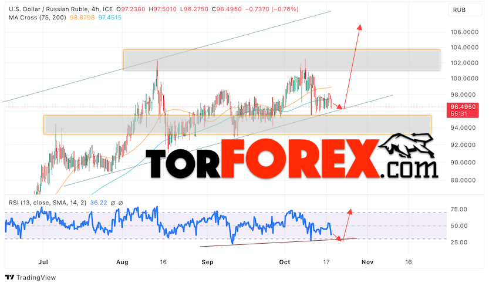This screenshot has width=489, height=286.
Task: Click the 104.0000 price axis label
Action: (464, 48)
